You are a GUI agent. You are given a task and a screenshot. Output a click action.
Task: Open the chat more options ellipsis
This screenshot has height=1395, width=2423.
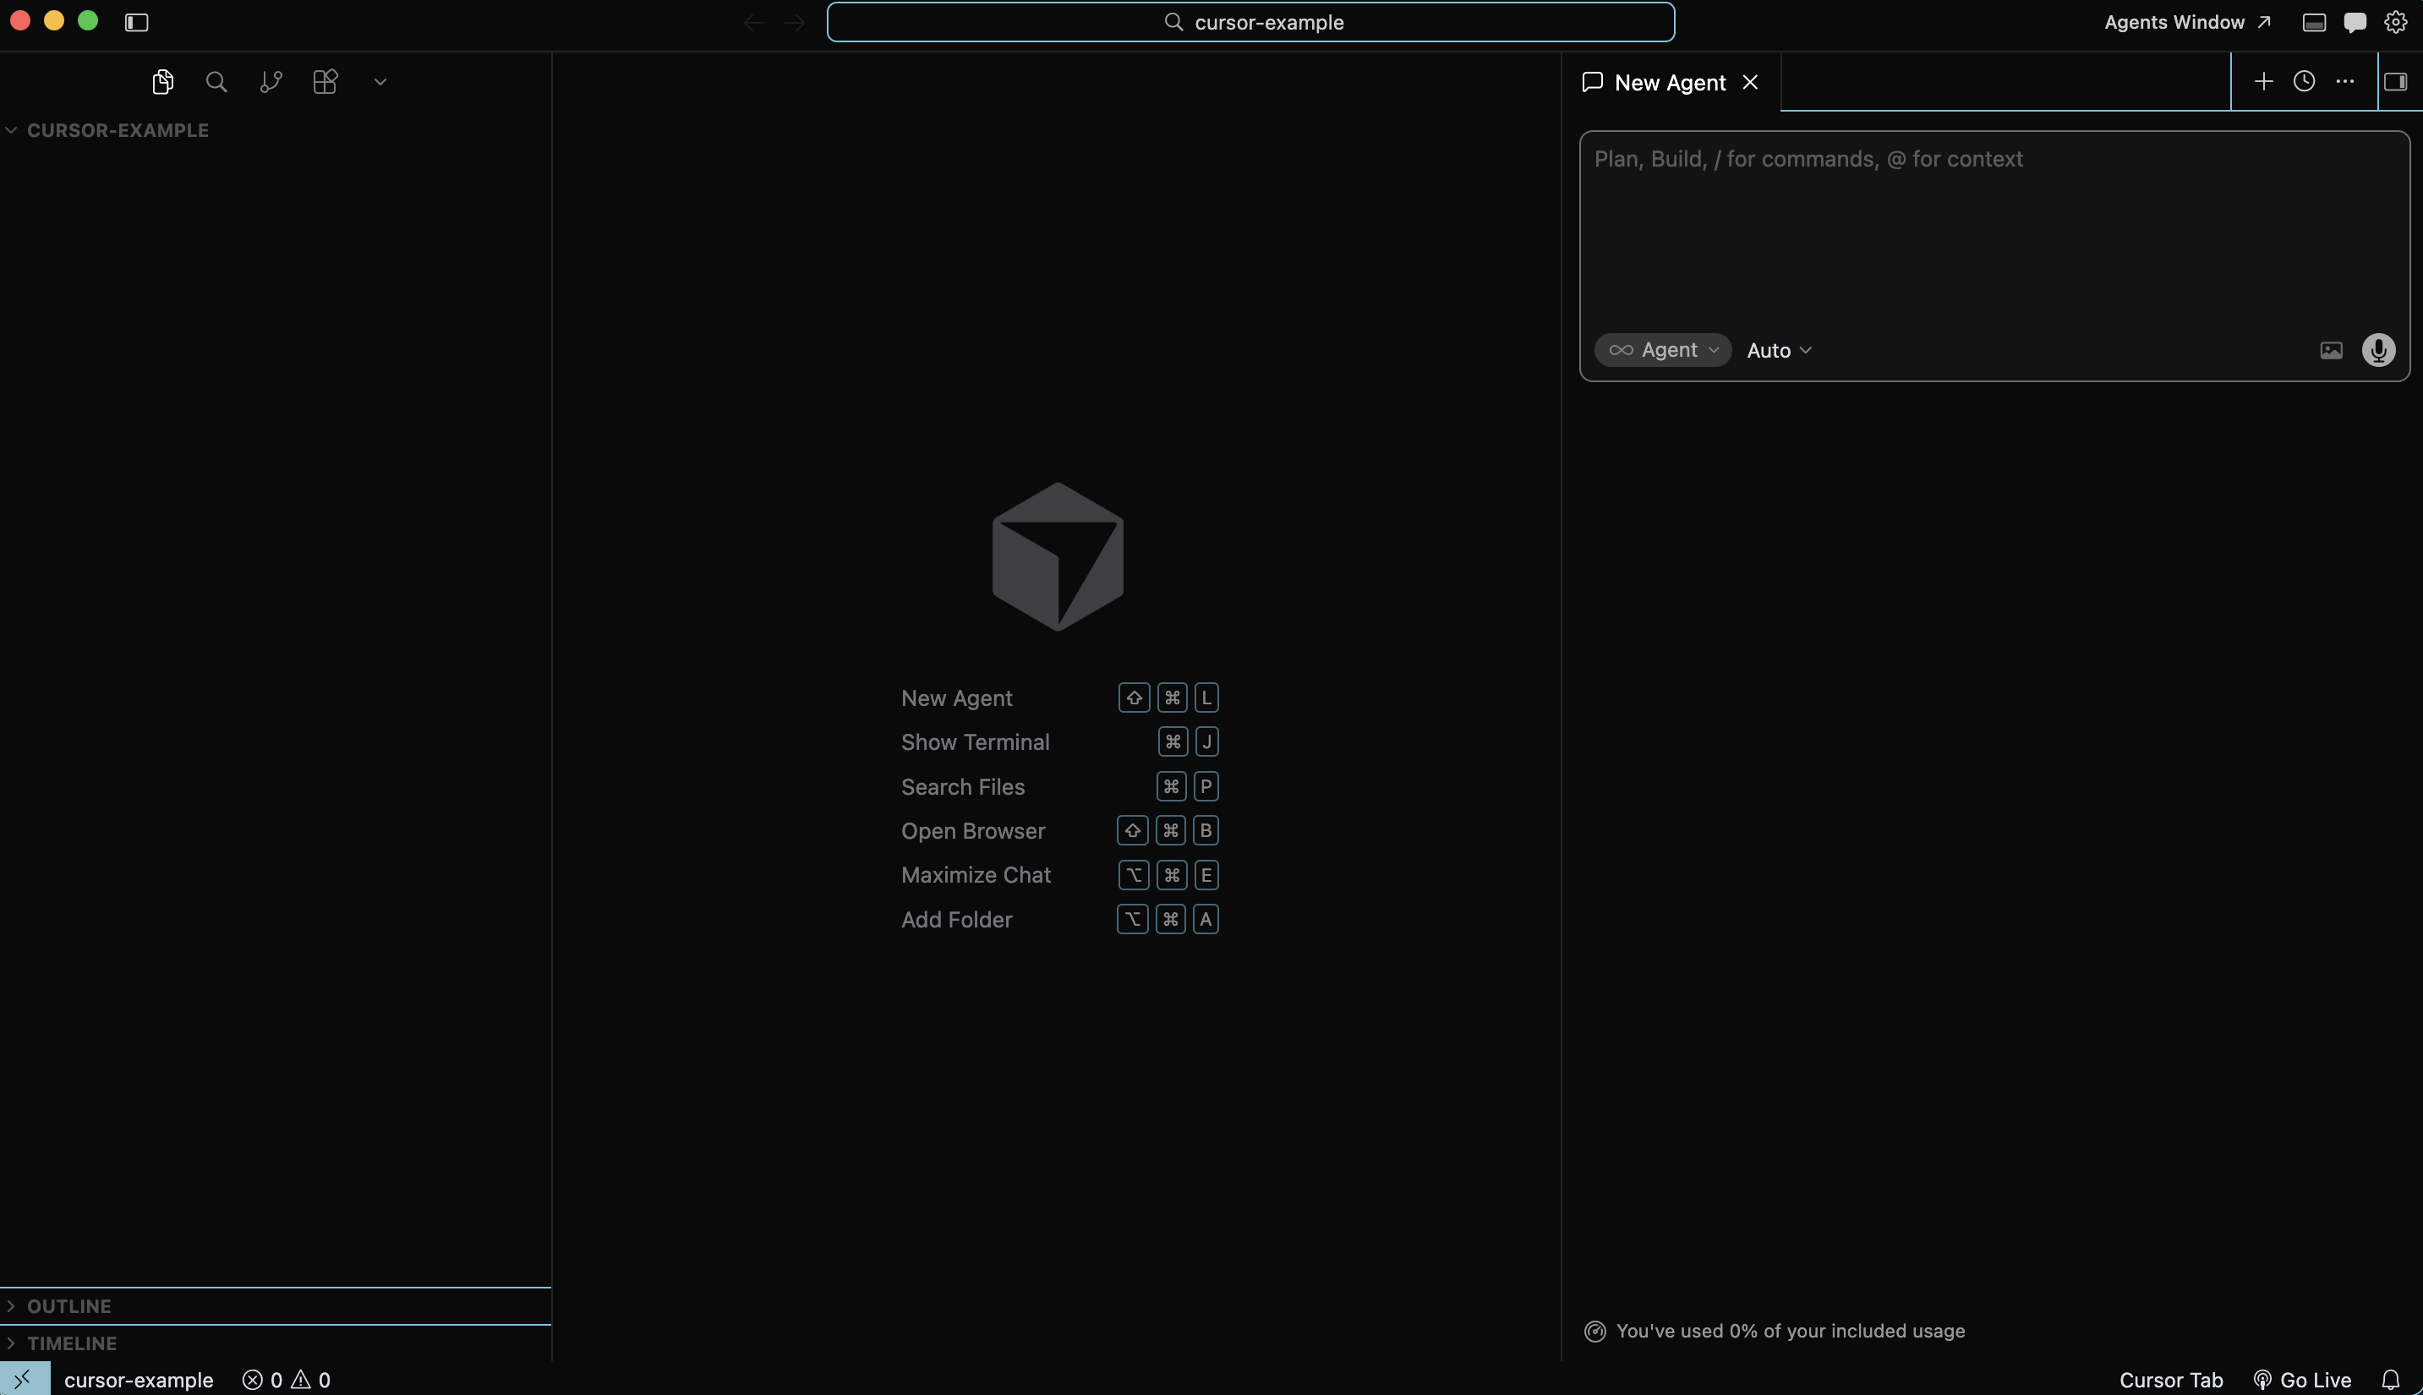click(x=2344, y=81)
